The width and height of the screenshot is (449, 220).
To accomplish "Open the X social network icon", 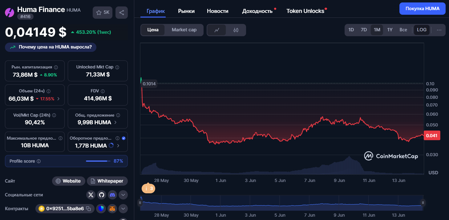I will point(91,195).
